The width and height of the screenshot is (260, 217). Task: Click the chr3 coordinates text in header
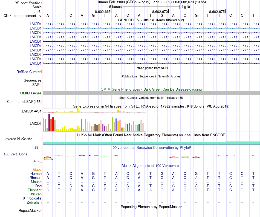180,2
